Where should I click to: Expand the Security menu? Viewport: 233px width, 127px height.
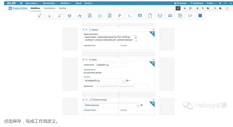tap(89, 3)
